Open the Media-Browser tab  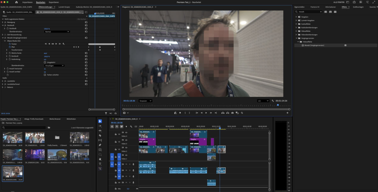tap(55, 119)
